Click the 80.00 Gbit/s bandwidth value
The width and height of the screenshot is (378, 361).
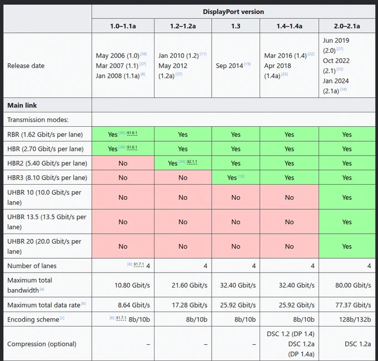pos(353,285)
